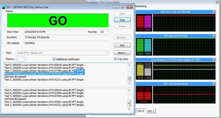Collapse the CPU load and OS load panel
The height and width of the screenshot is (118, 221).
[x=214, y=36]
